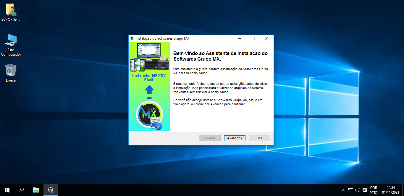Select the Lixeira recycle bin icon
Viewport: 404px width, 196px height.
coord(11,73)
